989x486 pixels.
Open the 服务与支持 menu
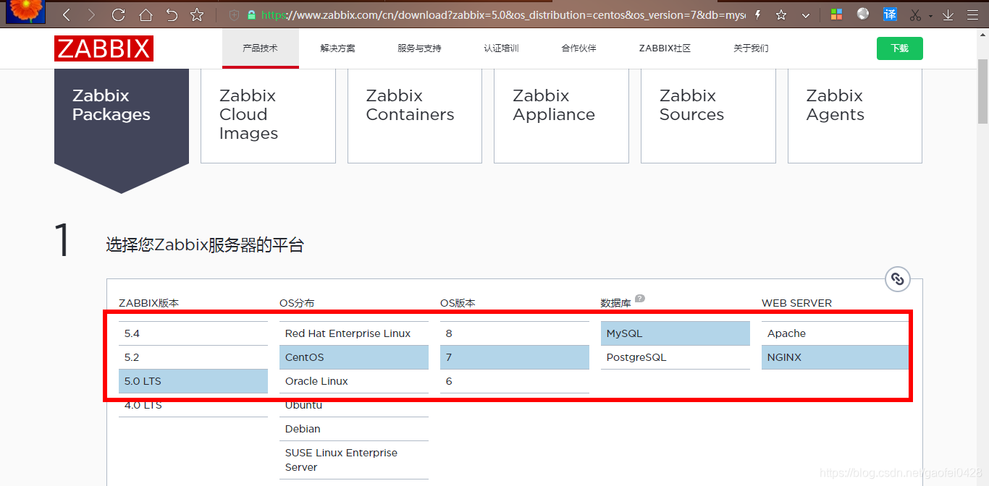pos(419,48)
